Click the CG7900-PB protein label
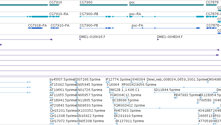 [89, 25]
